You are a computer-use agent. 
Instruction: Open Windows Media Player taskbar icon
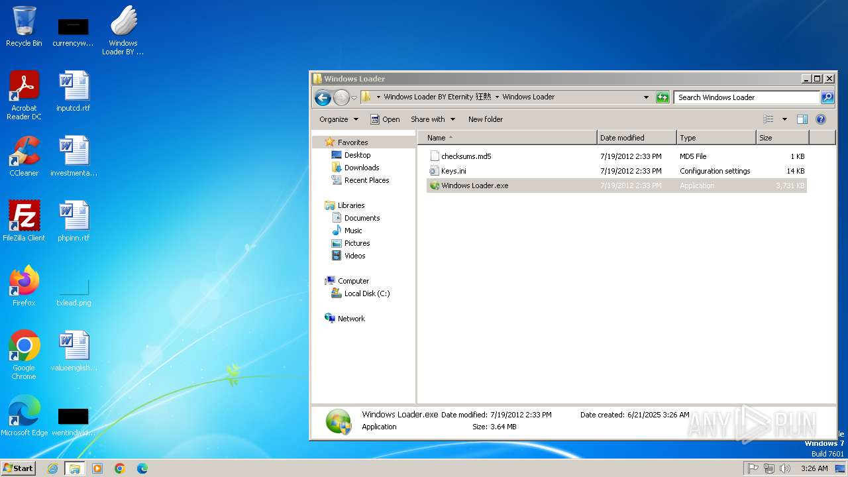(97, 468)
